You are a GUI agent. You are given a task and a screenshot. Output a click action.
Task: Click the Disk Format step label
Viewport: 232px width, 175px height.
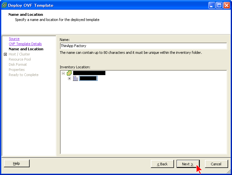point(18,64)
